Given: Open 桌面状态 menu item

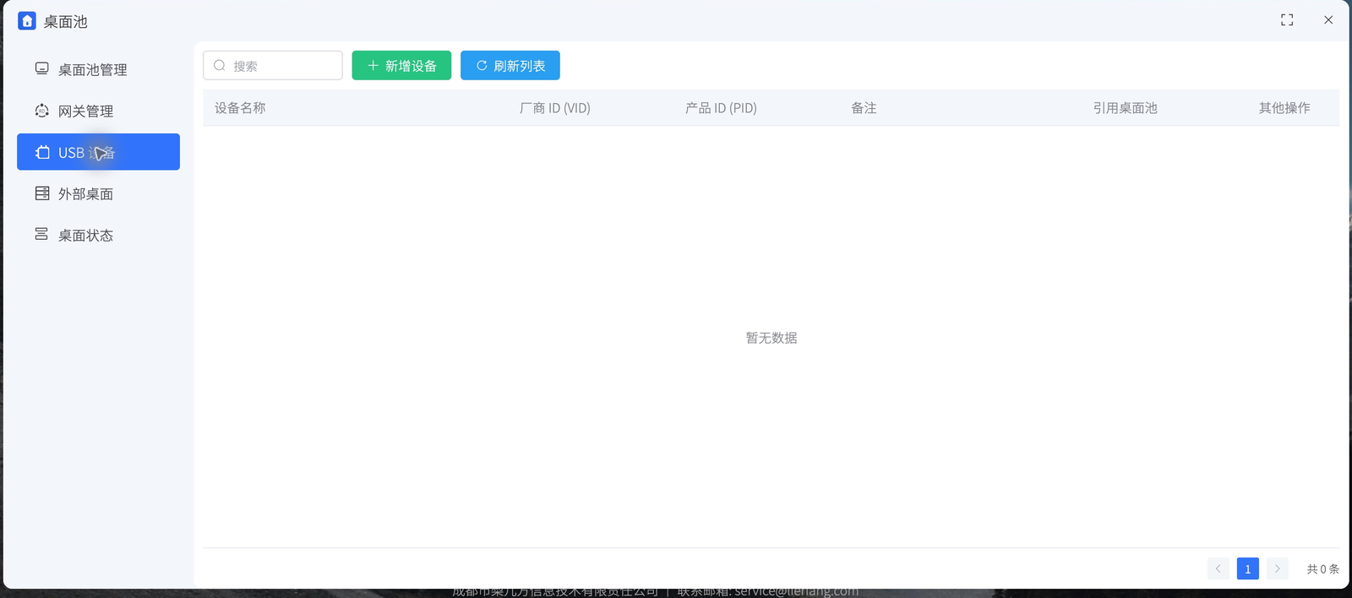Looking at the screenshot, I should pyautogui.click(x=98, y=235).
